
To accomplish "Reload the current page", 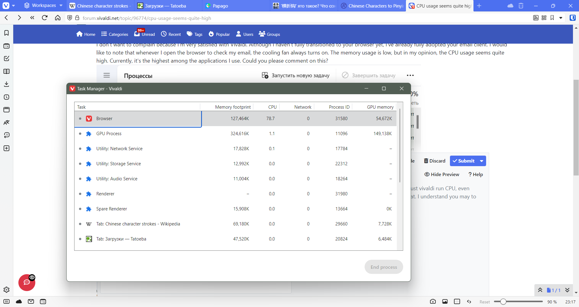I will click(45, 18).
